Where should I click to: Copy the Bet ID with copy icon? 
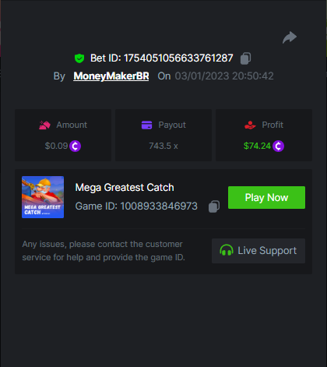pos(245,58)
